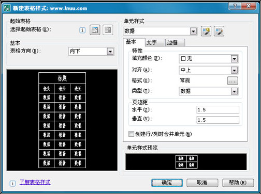Open the 类型 数据 dropdown
This screenshot has height=194, width=261.
[x=209, y=91]
